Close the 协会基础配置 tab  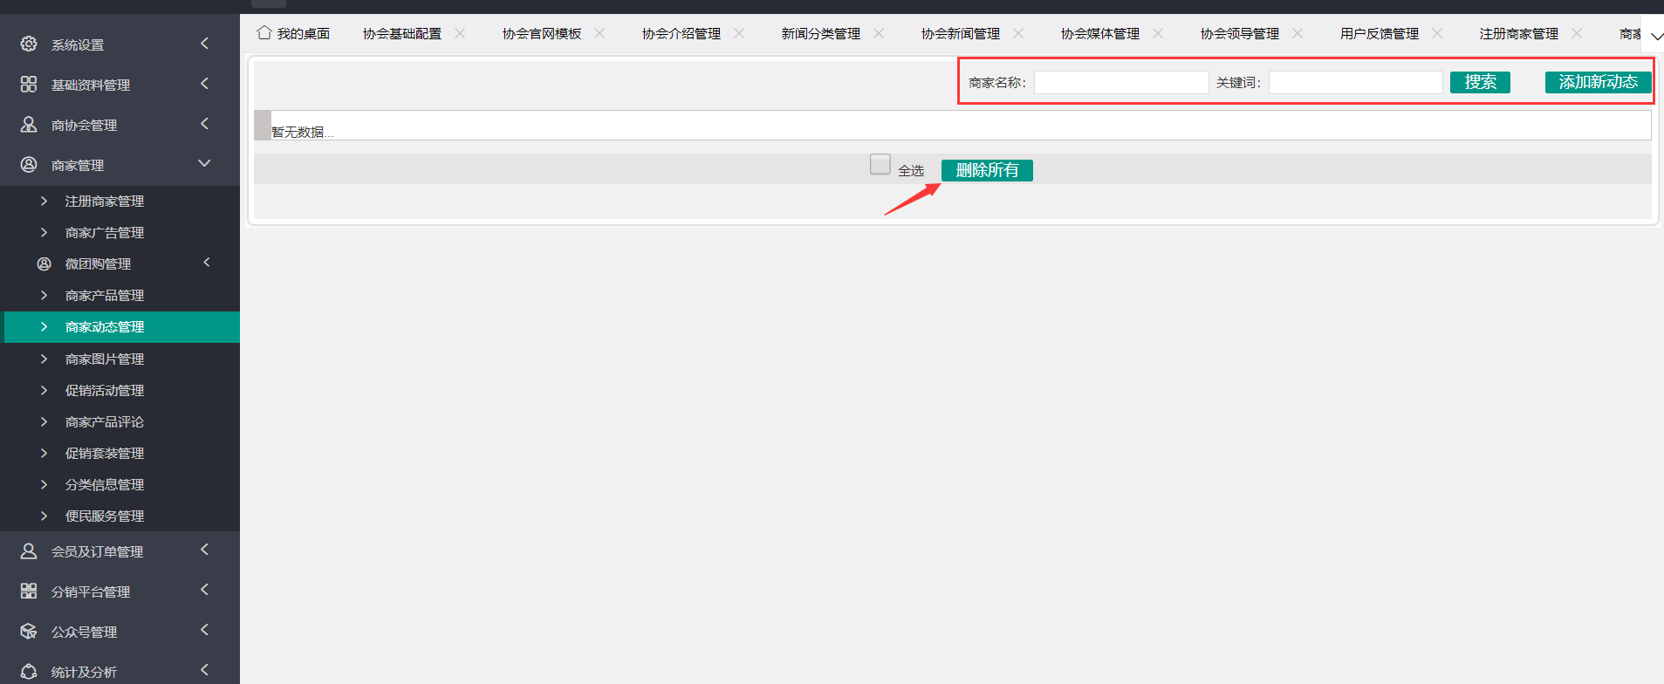tap(460, 33)
